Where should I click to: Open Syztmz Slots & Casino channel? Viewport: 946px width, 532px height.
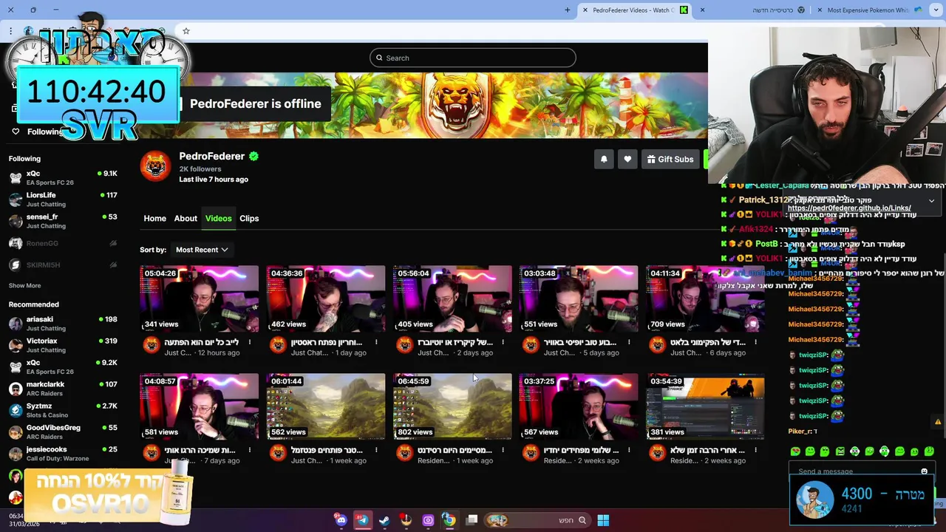63,410
